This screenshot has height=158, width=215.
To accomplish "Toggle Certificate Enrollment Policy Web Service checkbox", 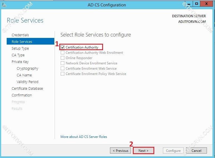I will 63,74.
